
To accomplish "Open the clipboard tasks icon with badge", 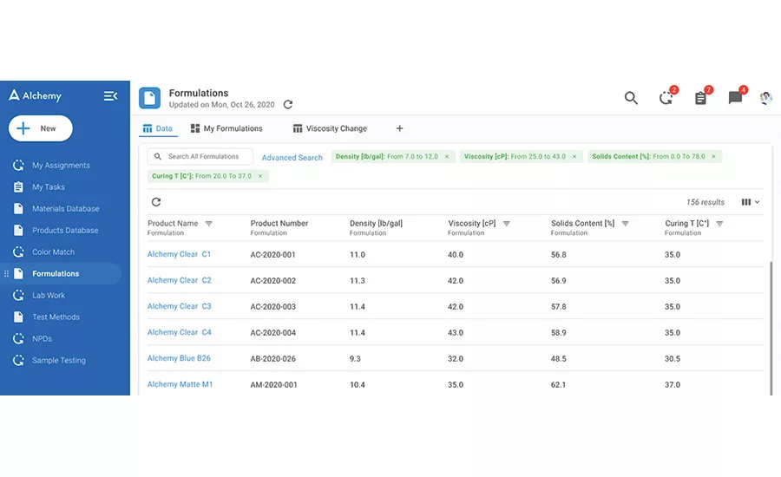I will (700, 98).
